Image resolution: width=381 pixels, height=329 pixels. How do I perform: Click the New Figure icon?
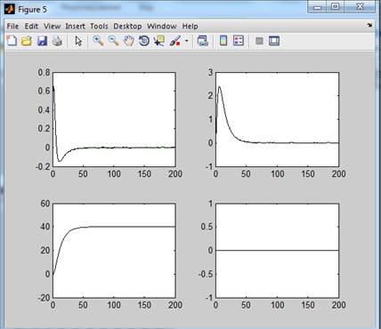point(12,41)
